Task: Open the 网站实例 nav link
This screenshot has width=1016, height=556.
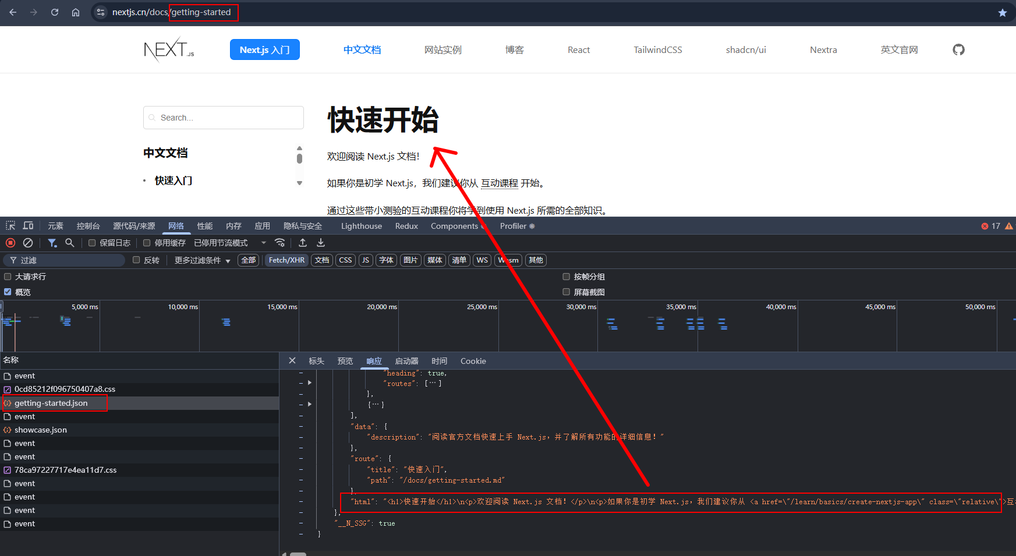Action: coord(443,49)
